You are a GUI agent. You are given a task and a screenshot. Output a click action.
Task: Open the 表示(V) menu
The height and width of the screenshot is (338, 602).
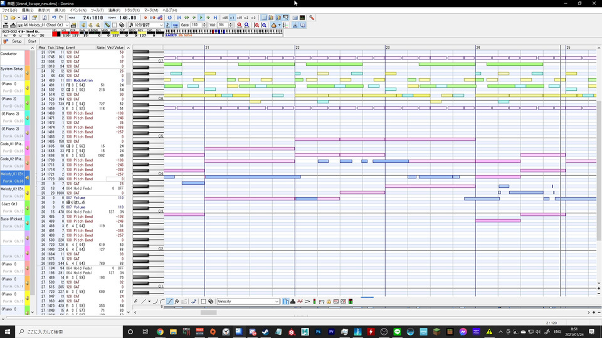click(44, 11)
